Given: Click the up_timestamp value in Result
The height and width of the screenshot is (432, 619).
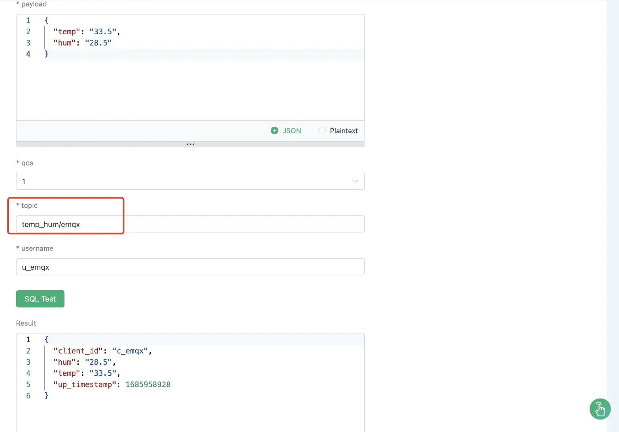Looking at the screenshot, I should pyautogui.click(x=148, y=384).
